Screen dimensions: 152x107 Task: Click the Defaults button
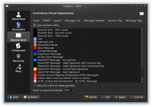31,97
